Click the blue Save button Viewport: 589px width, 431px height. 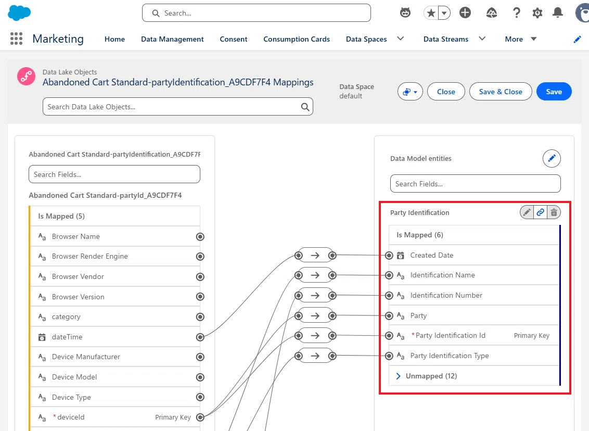tap(554, 92)
